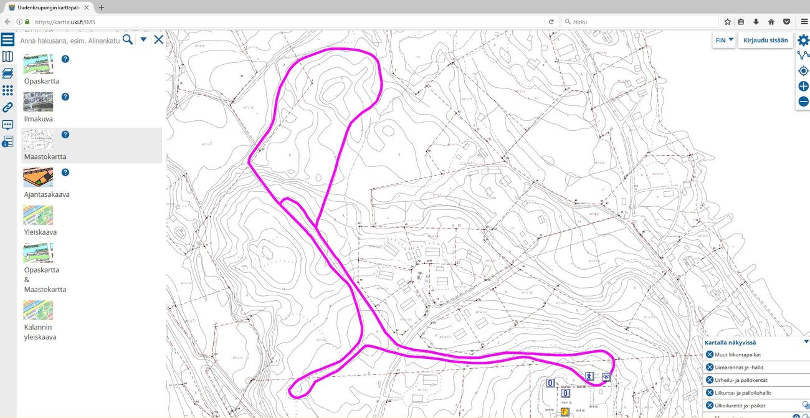Click the map settings gear icon
Screen dimensions: 810x418
pos(803,40)
